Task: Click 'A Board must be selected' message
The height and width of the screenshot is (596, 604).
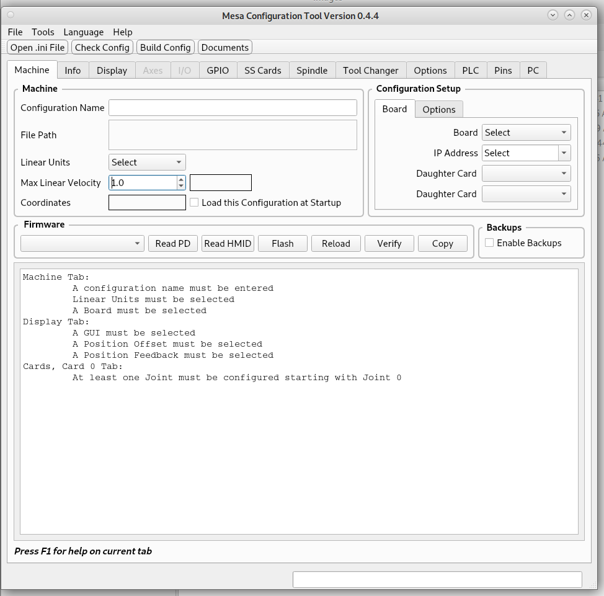Action: (140, 311)
